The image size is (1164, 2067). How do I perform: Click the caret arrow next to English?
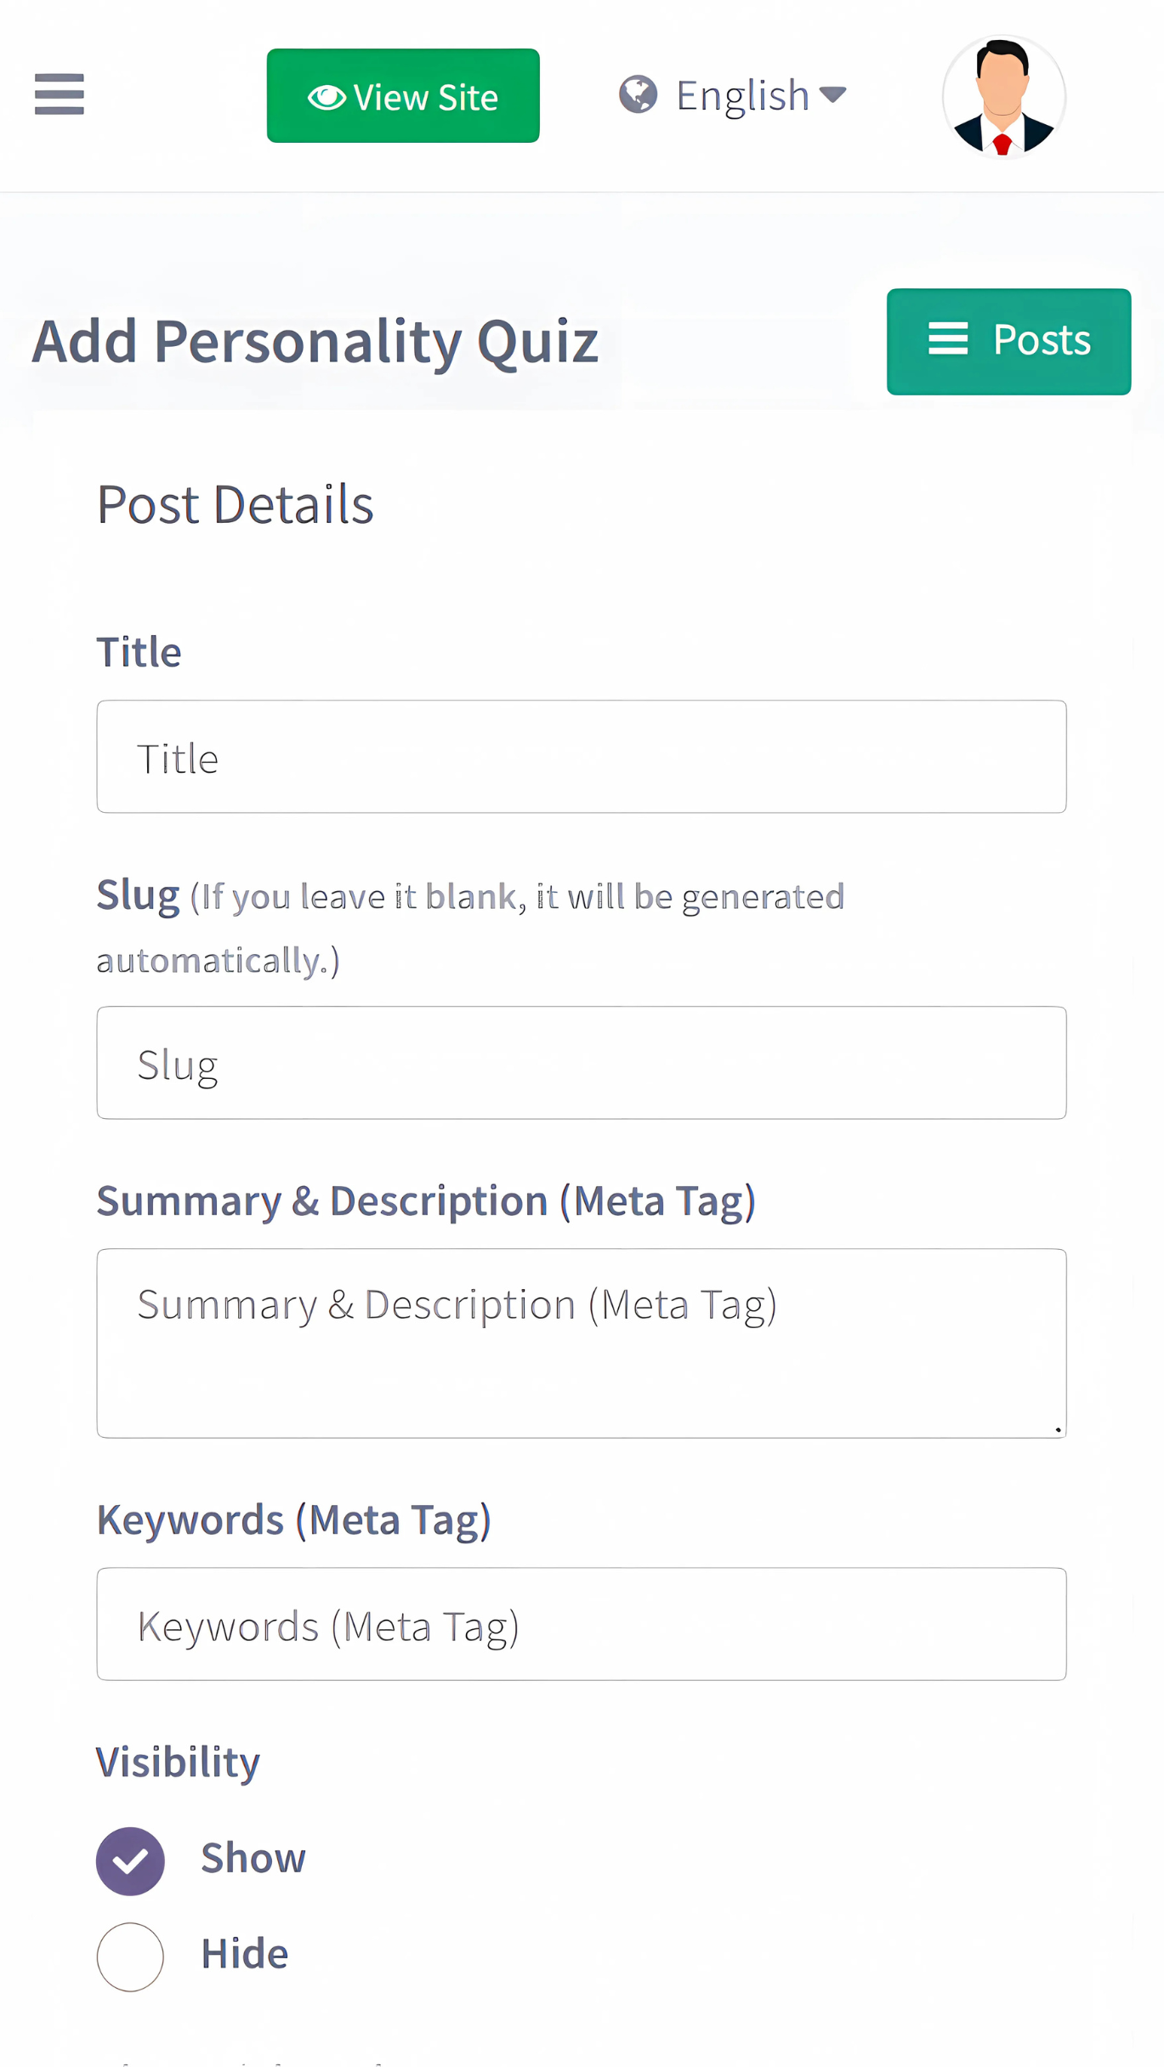833,94
